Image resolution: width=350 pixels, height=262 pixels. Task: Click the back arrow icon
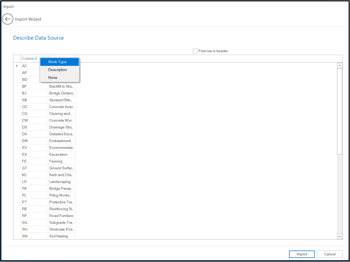tap(7, 19)
